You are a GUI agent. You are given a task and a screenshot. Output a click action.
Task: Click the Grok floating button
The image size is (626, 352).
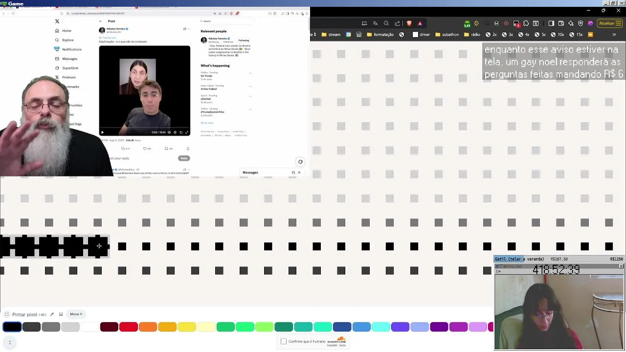pos(300,162)
